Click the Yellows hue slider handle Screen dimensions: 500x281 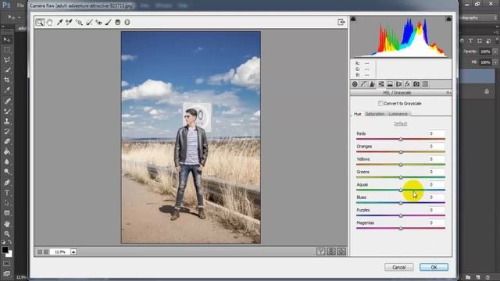(401, 165)
